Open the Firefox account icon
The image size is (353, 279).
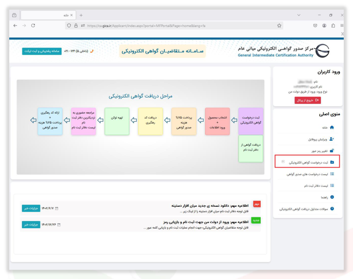pyautogui.click(x=324, y=26)
